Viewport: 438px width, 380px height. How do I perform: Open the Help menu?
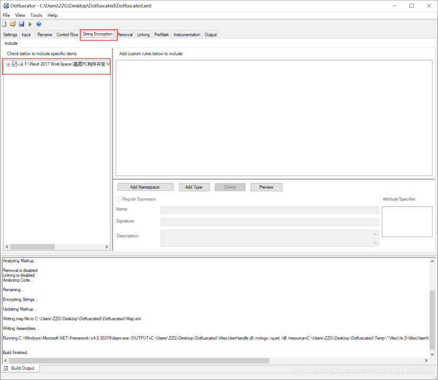pyautogui.click(x=53, y=15)
